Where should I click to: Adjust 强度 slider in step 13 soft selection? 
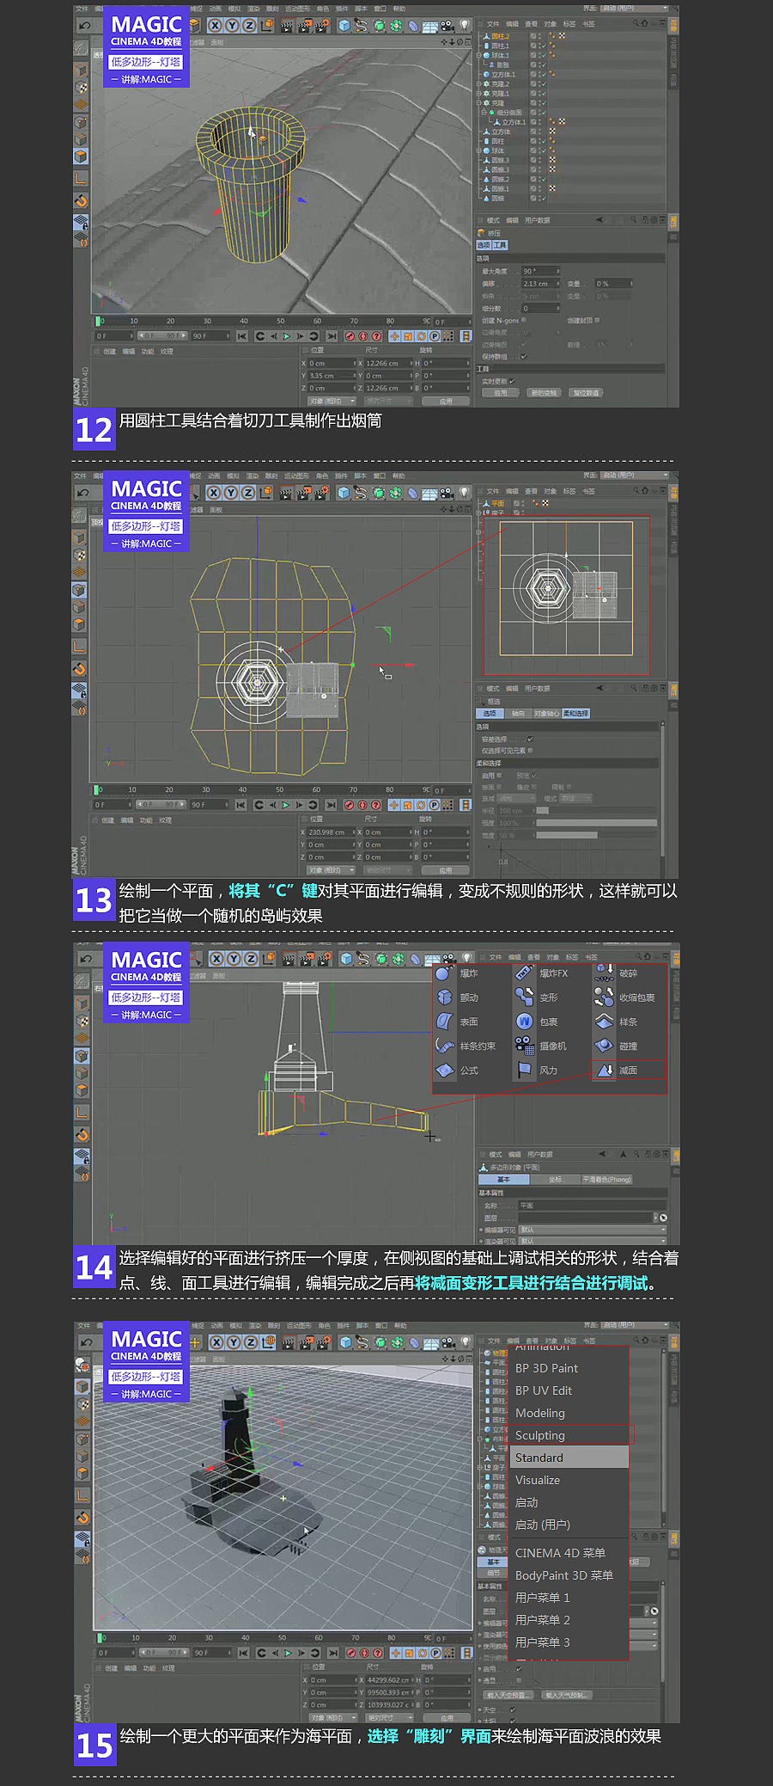pyautogui.click(x=596, y=823)
